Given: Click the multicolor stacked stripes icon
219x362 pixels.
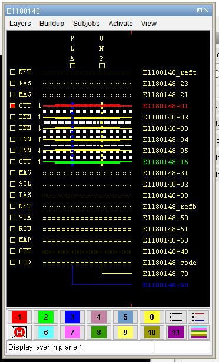Looking at the screenshot, I should [198, 332].
